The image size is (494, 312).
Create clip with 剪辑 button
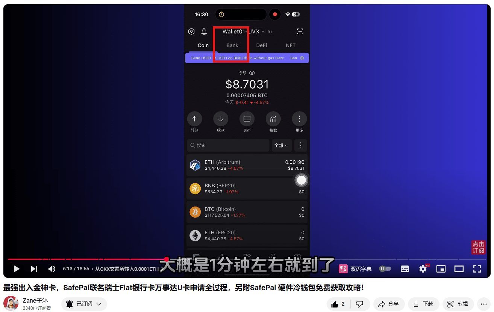458,304
